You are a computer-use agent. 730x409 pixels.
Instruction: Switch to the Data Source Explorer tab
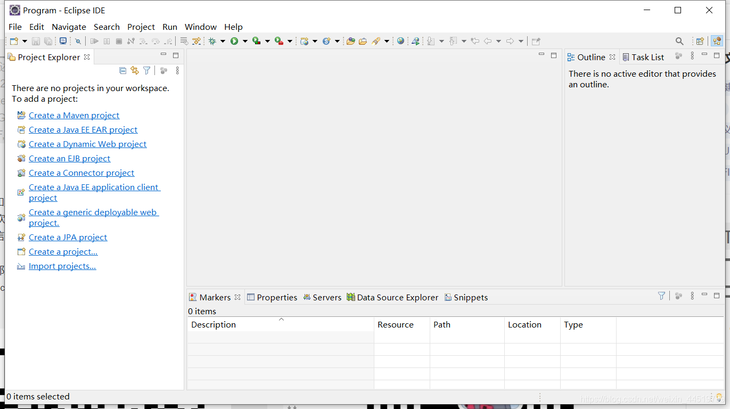[392, 297]
